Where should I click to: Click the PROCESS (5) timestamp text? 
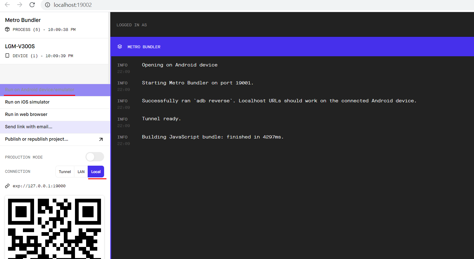[x=44, y=30]
